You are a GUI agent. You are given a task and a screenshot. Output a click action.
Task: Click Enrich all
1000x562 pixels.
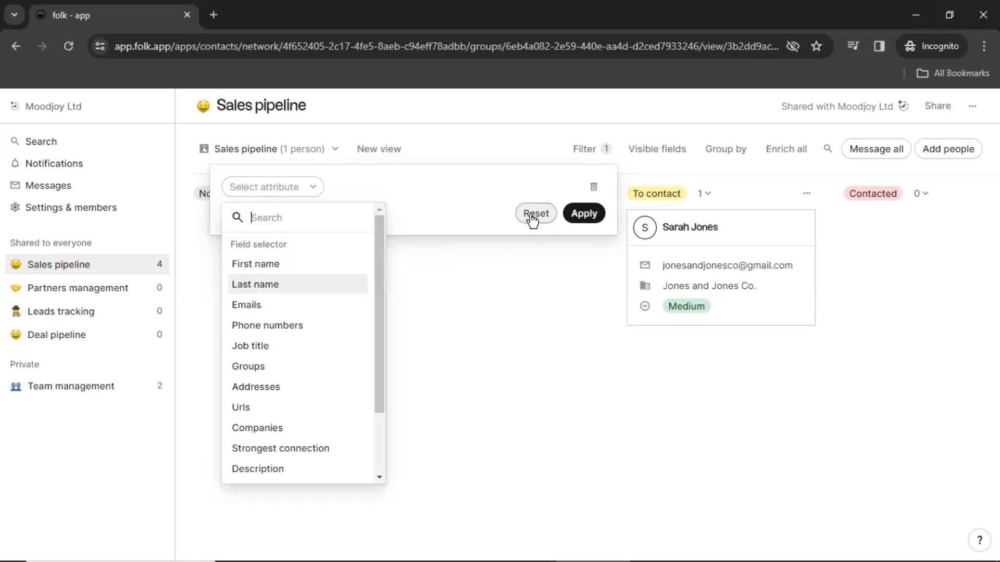(x=786, y=149)
